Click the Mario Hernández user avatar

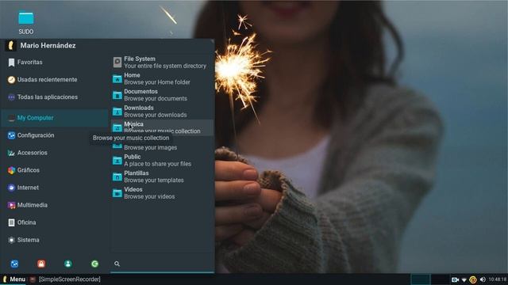[x=10, y=46]
